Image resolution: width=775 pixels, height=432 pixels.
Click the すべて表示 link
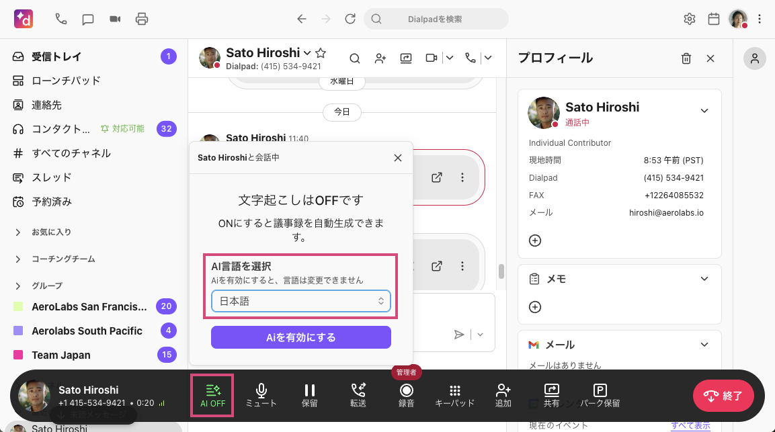[x=690, y=425]
